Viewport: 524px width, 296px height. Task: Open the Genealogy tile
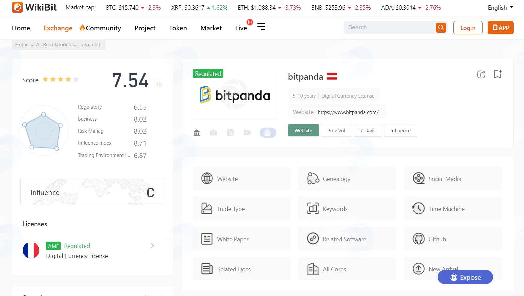click(347, 179)
